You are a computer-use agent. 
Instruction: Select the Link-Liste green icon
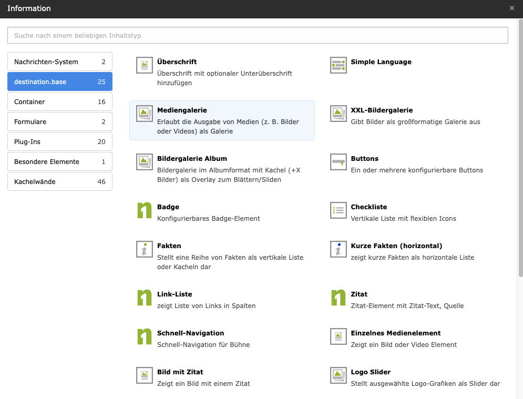[145, 298]
